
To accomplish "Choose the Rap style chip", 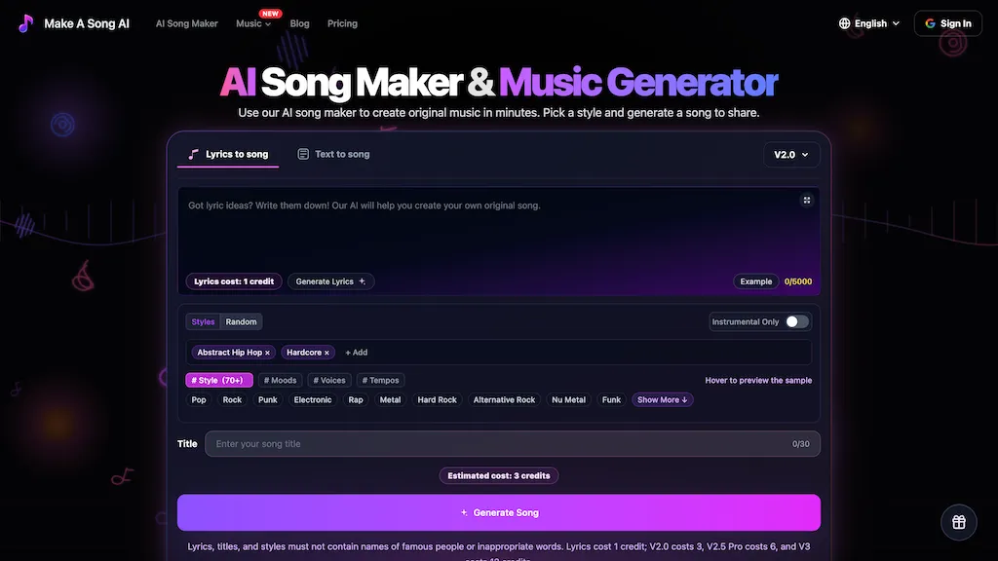I will click(x=355, y=400).
